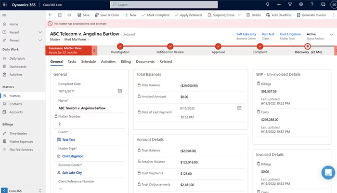Viewport: 337px width, 193px height.
Task: Expand the Suspend/Close dropdown arrow
Action: coord(239,15)
